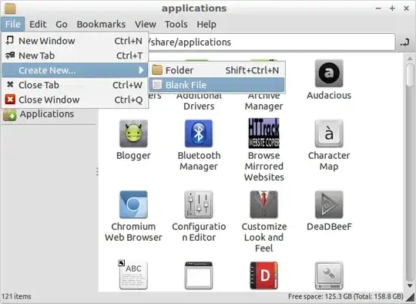
Task: Open the Edit menu
Action: click(x=38, y=24)
